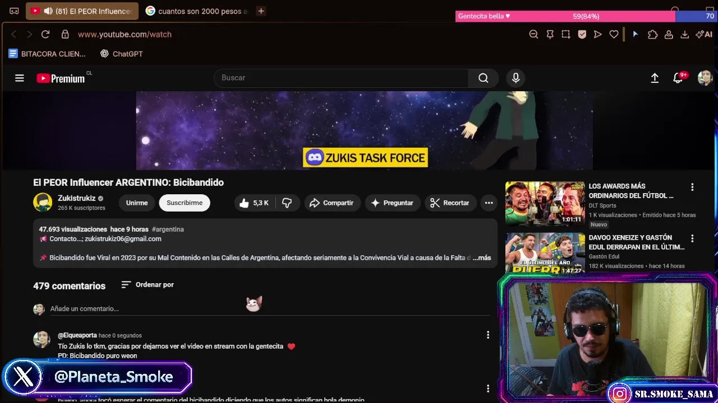Screen dimensions: 718x403
Task: Click the 'Gentecita bella' progress bar
Action: tap(585, 16)
